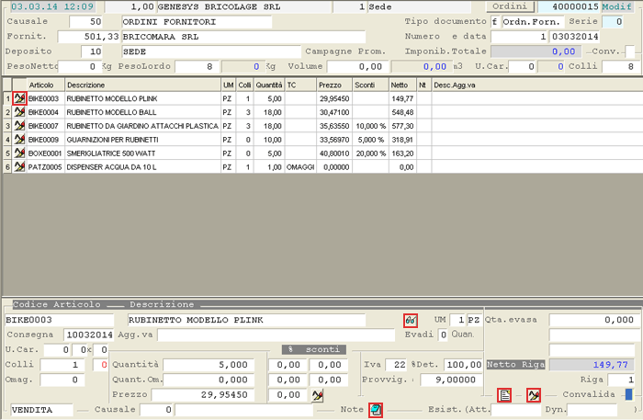Viewport: 643px width, 420px height.
Task: Select the OMAGGI cell in row 6
Action: tap(300, 167)
